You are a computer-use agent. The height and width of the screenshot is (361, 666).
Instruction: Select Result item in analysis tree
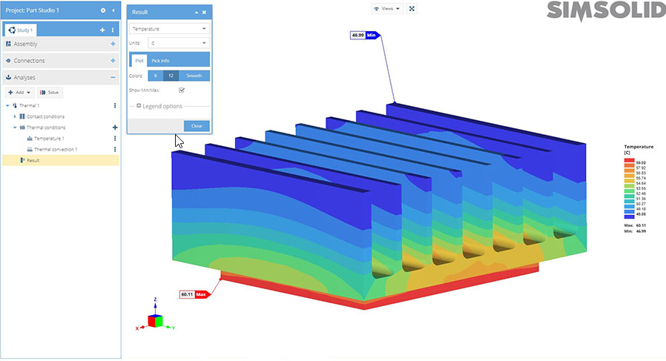[x=33, y=160]
